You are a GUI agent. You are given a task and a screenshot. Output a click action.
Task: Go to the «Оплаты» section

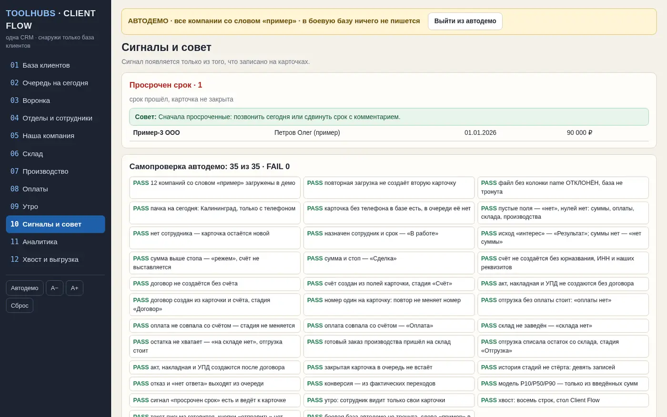click(x=55, y=189)
